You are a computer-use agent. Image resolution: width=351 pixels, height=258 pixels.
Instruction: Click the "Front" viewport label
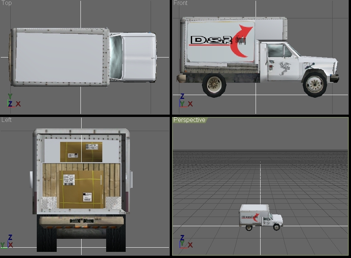coord(180,3)
